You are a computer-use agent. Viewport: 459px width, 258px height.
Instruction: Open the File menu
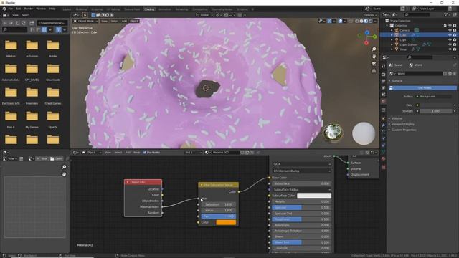[11, 9]
